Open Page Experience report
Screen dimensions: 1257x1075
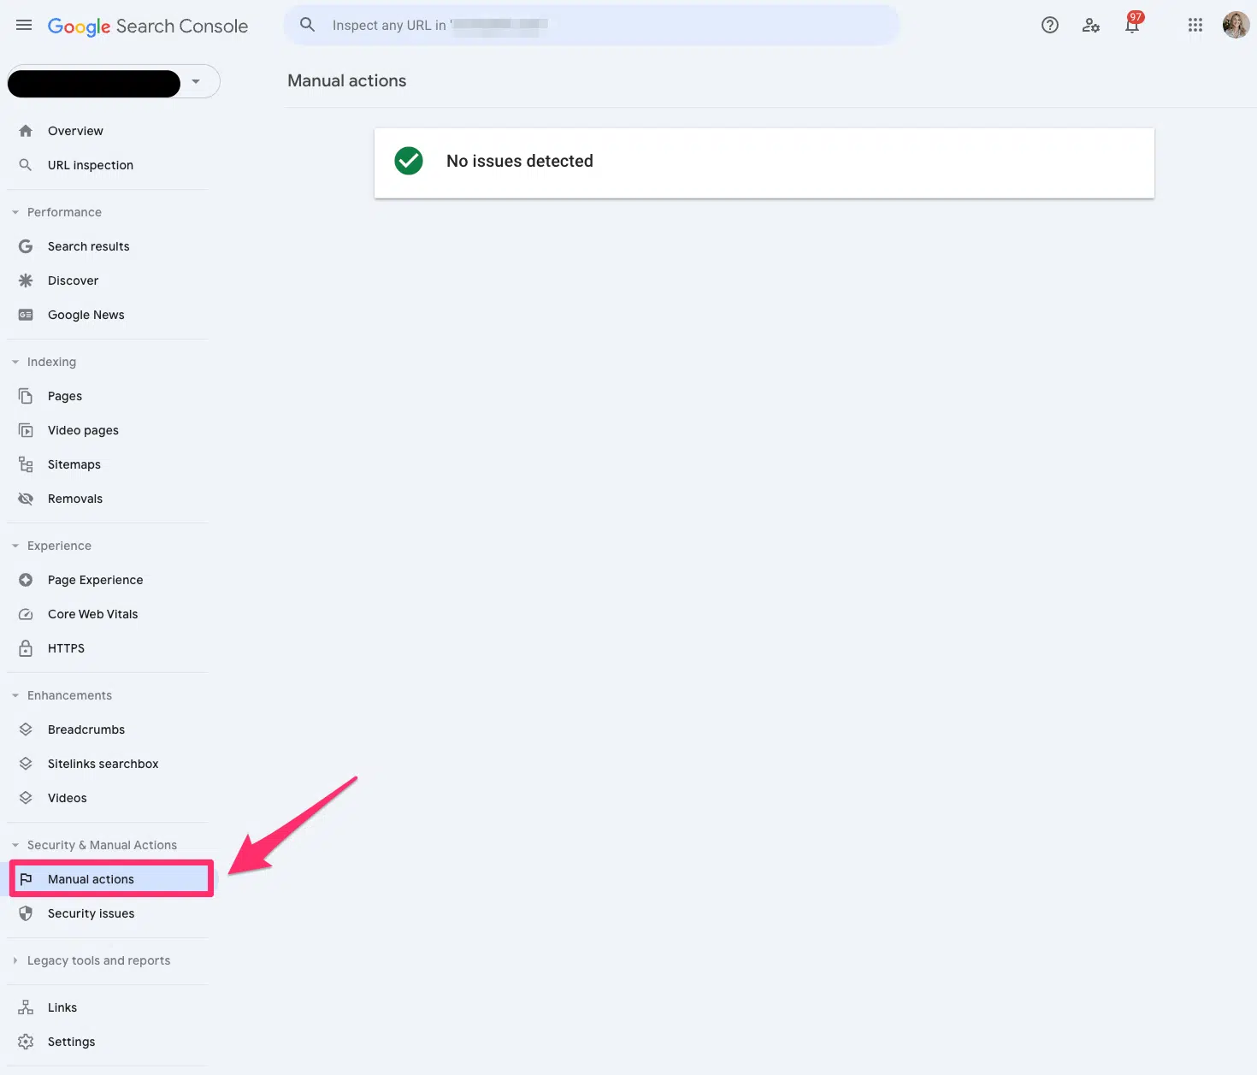(96, 580)
